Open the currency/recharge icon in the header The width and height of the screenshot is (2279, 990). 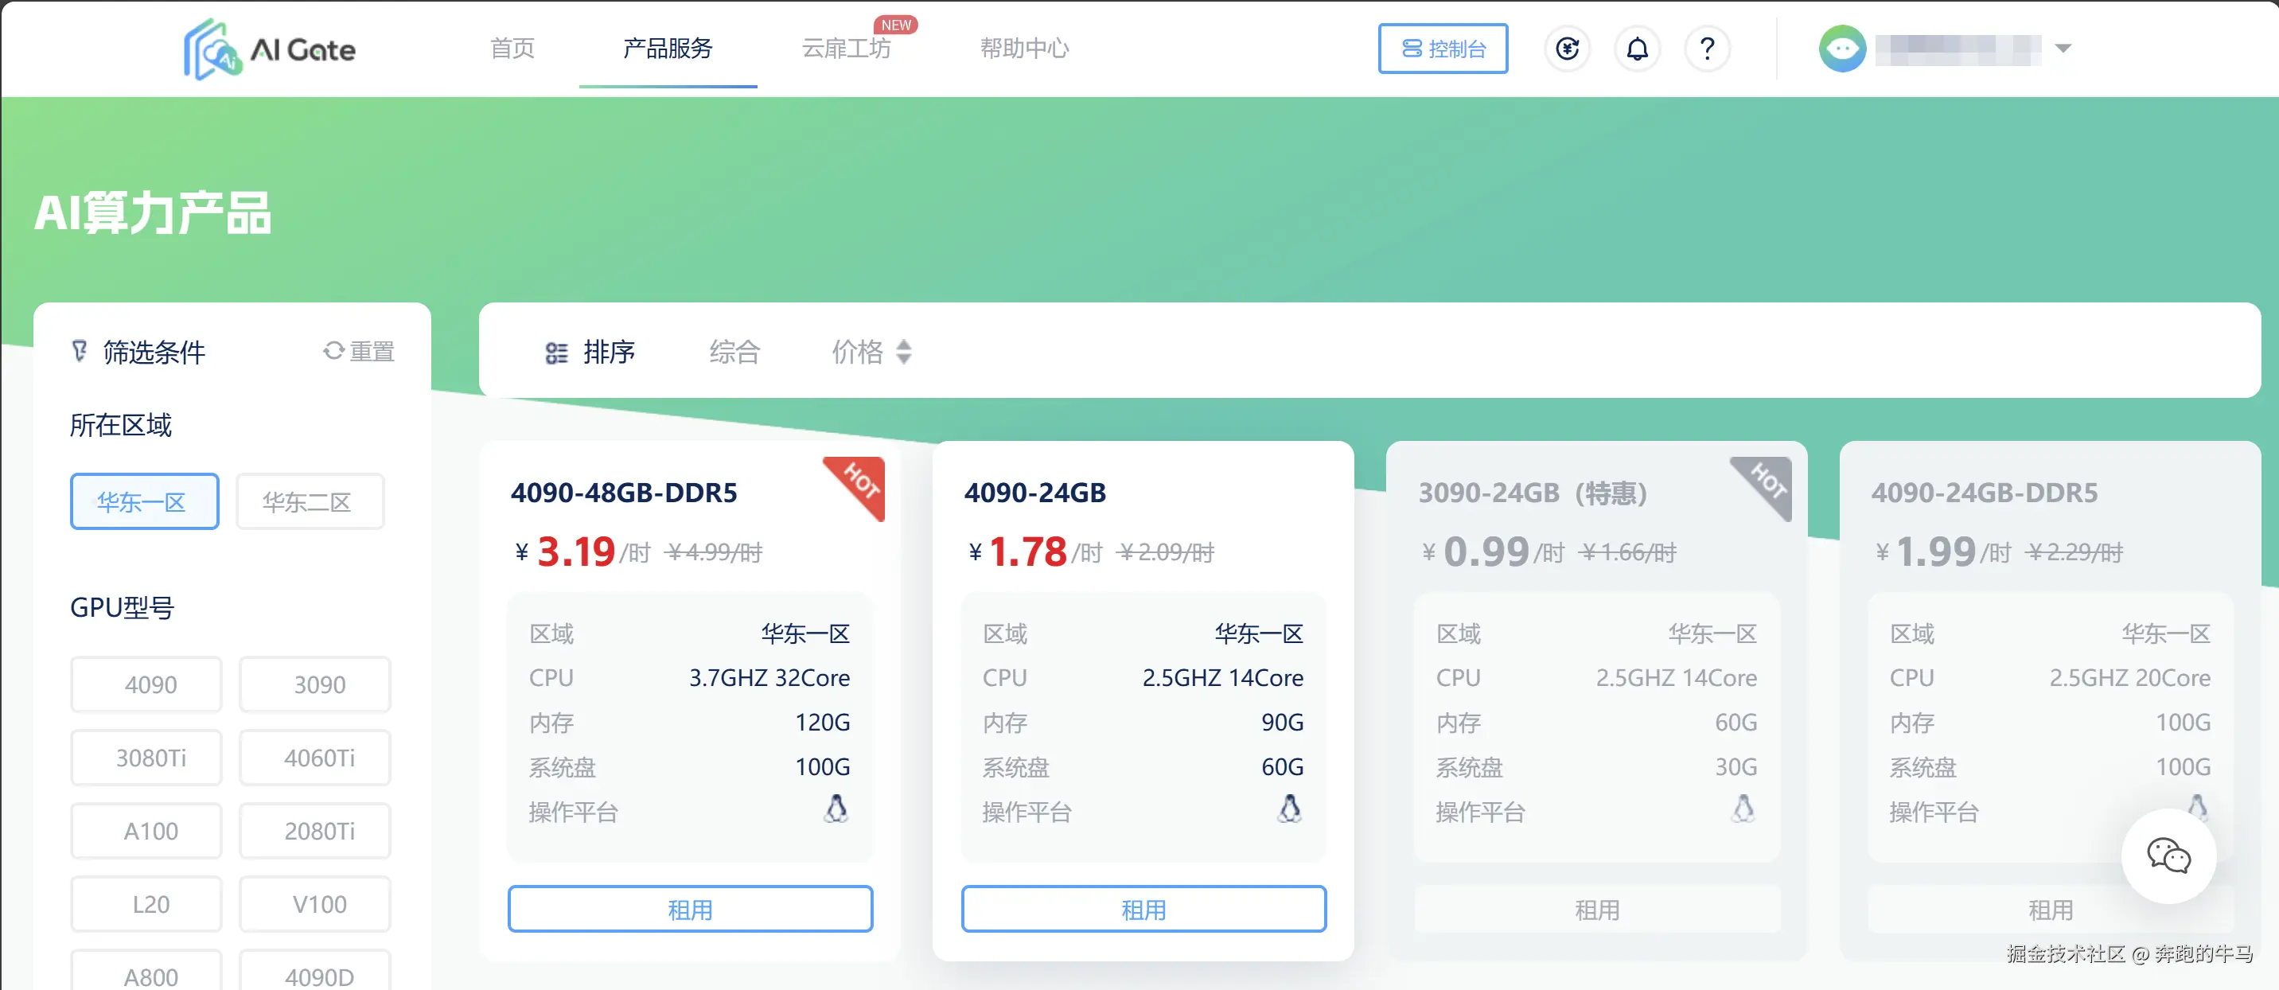click(x=1568, y=49)
